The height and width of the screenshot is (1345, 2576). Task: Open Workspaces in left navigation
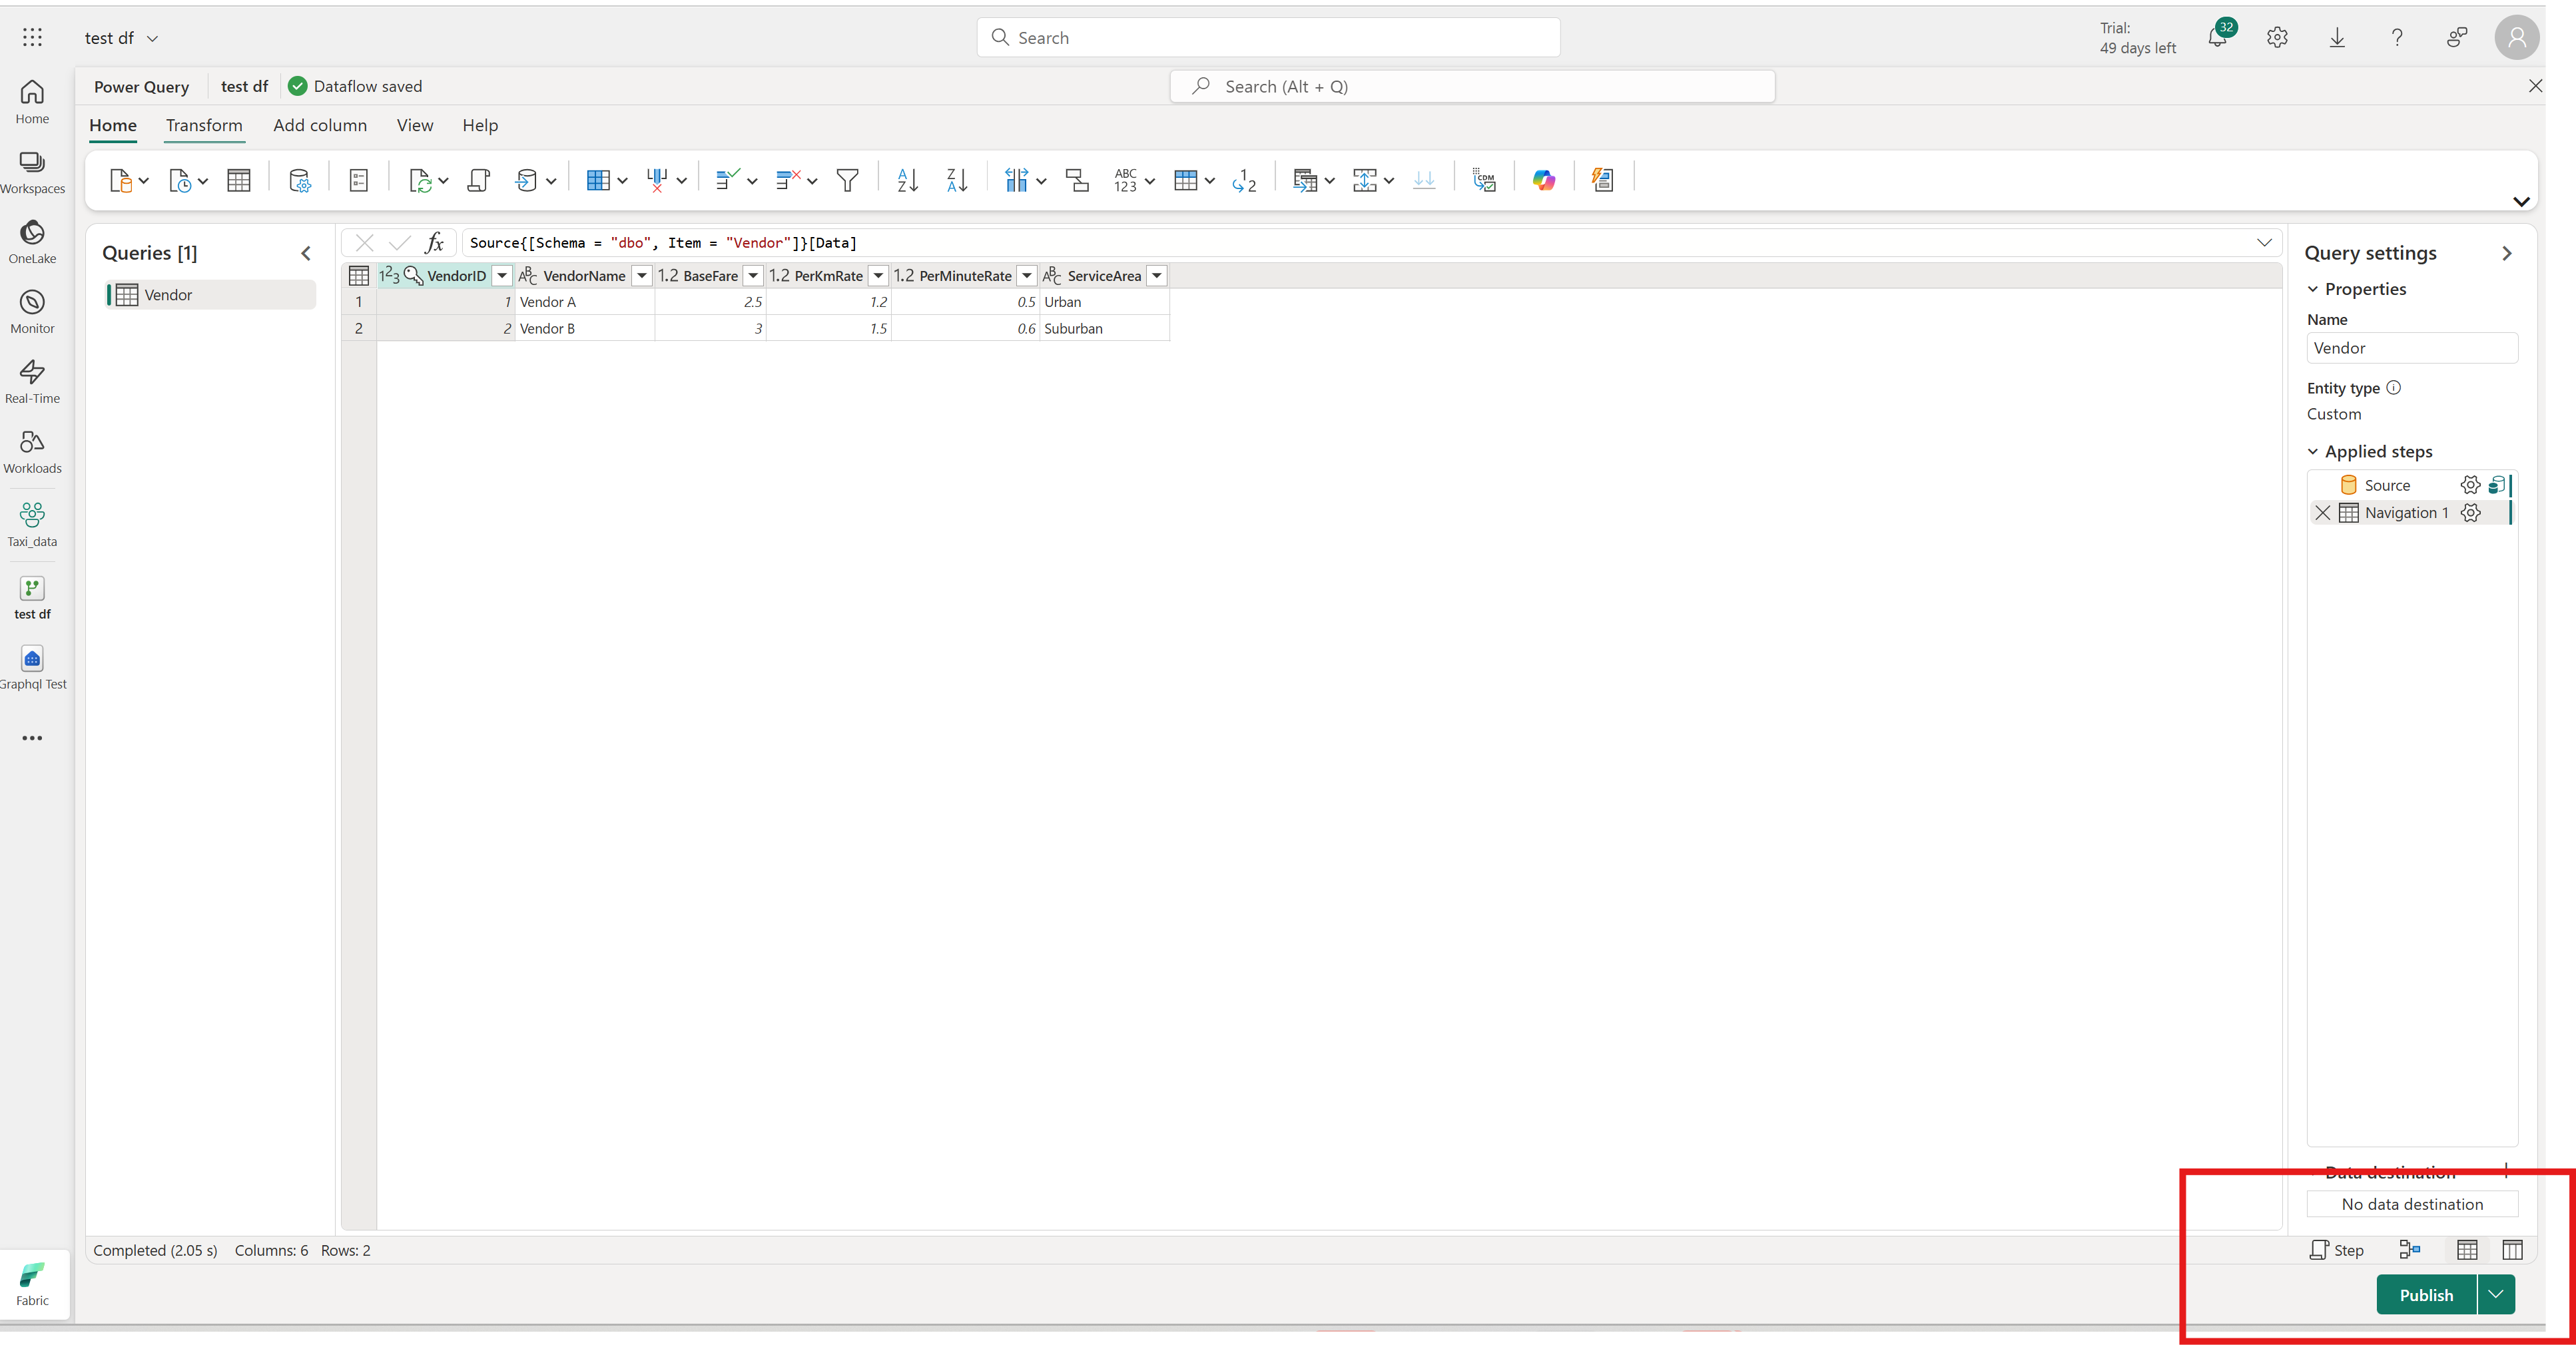32,172
